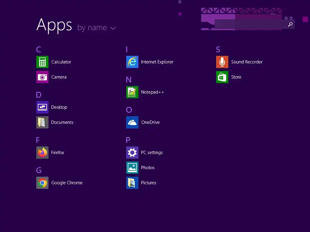Launch Google Chrome from its icon

point(42,183)
